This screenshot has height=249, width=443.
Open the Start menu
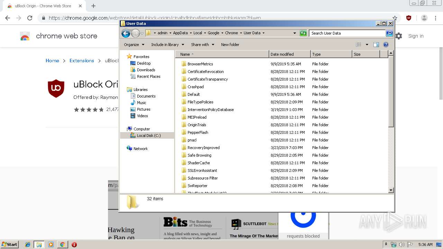pos(10,245)
